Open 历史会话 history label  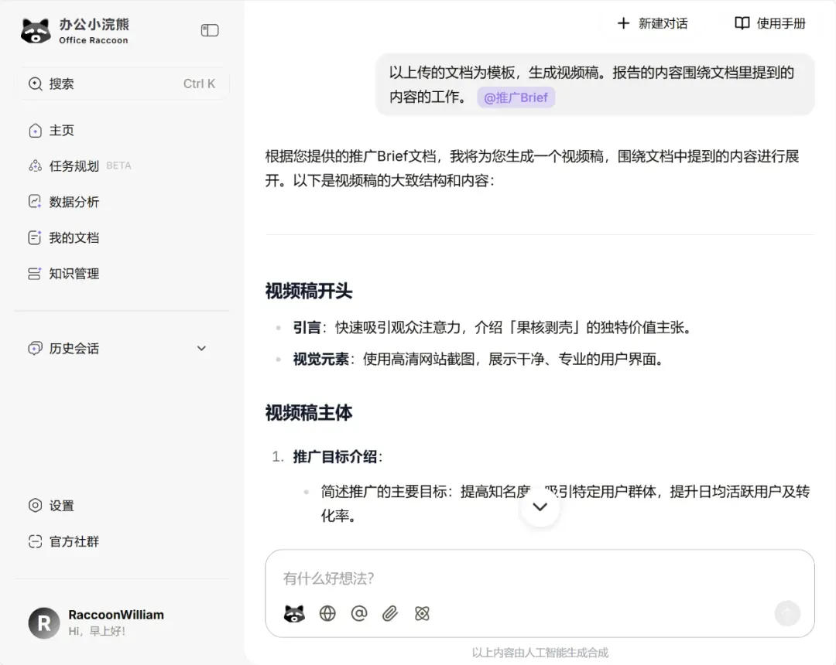pyautogui.click(x=74, y=348)
